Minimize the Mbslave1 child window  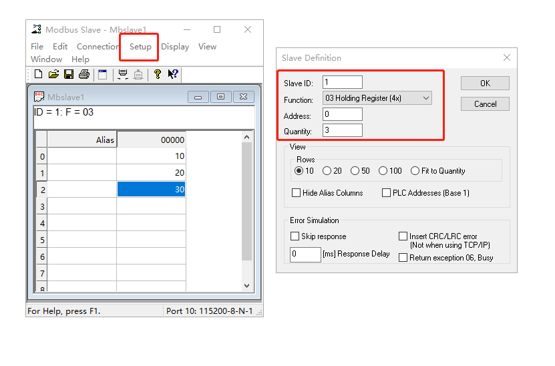coord(198,97)
